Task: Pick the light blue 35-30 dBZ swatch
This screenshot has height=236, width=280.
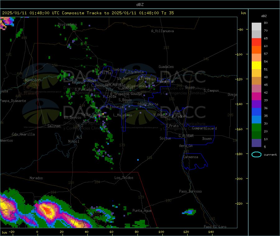Action: [256, 120]
